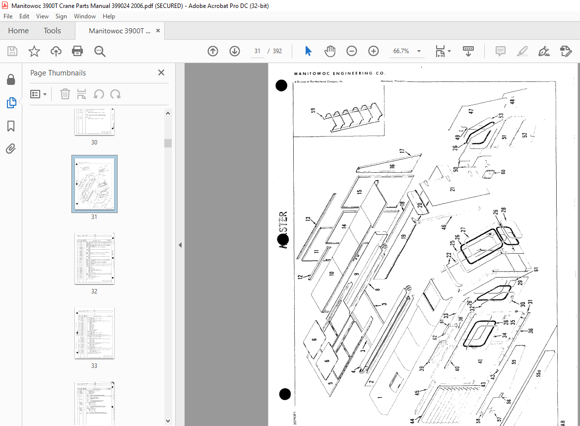
Task: Open the Bookmarks panel
Action: coord(11,126)
